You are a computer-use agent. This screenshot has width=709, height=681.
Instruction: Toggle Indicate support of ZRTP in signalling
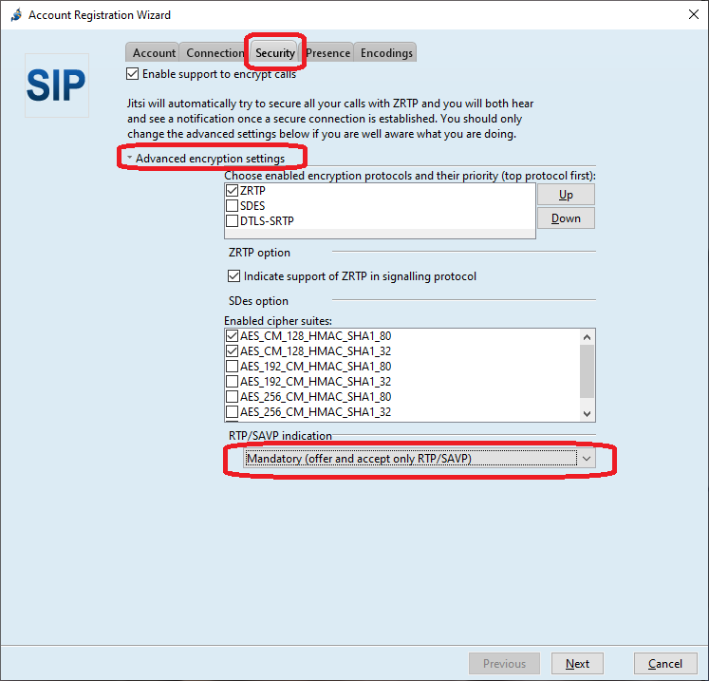pos(234,276)
